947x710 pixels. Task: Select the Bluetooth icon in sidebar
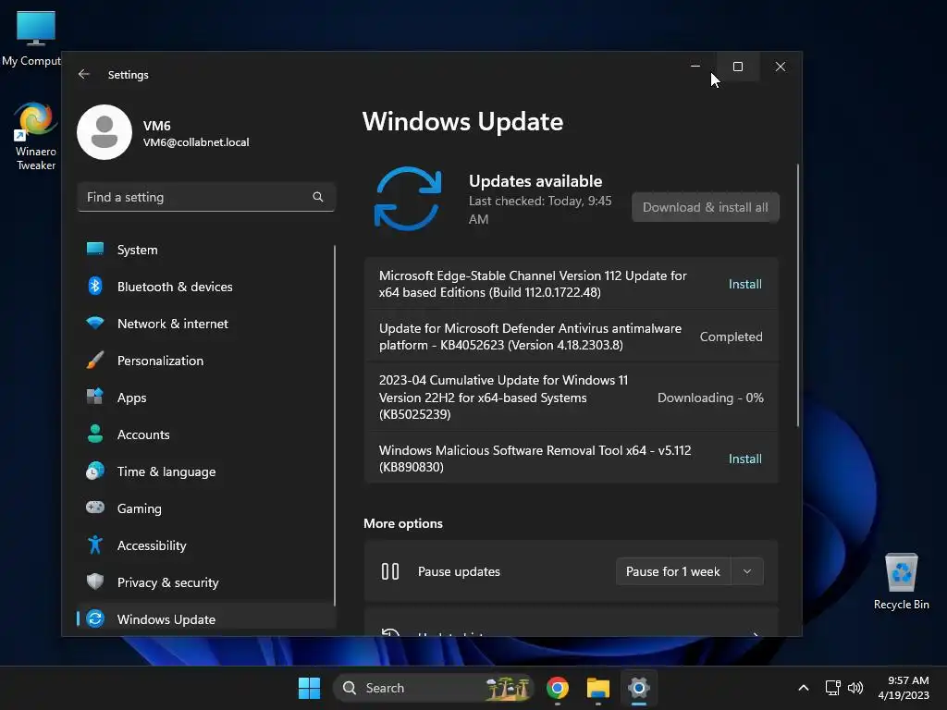pyautogui.click(x=95, y=287)
